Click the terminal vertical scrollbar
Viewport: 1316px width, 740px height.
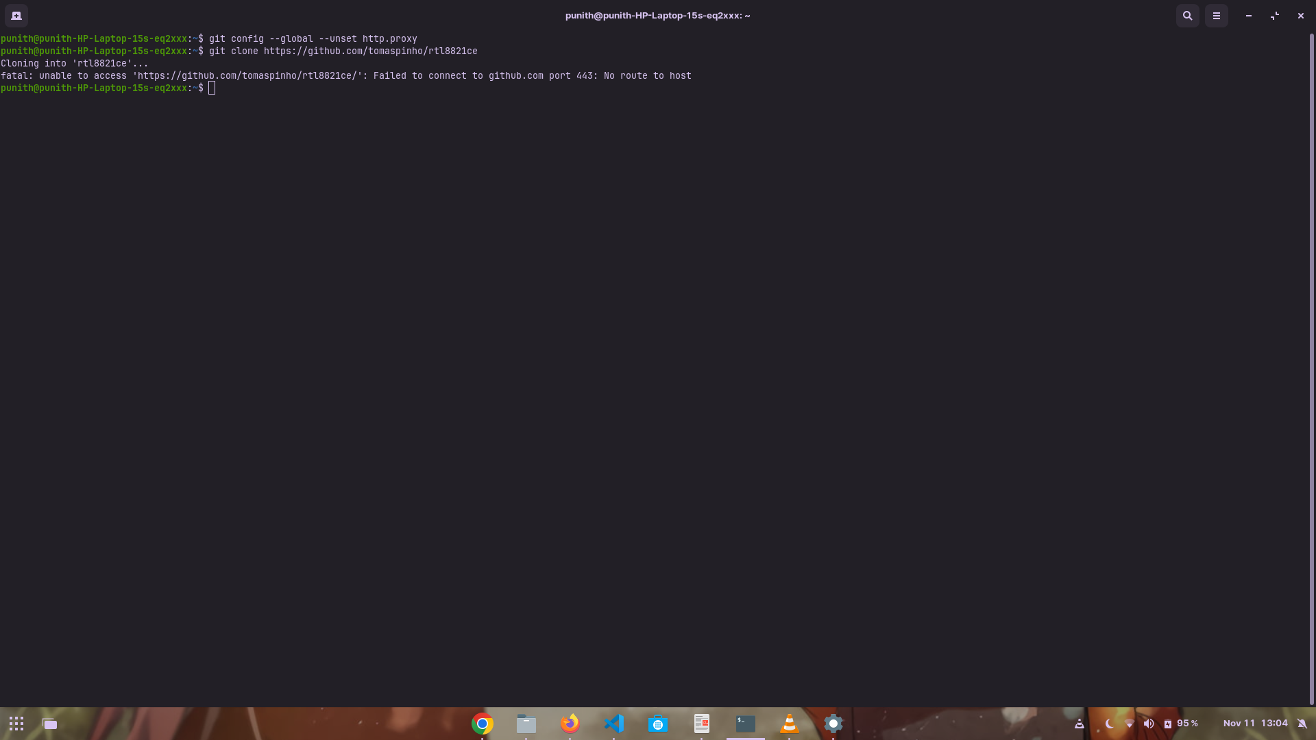tap(1312, 369)
